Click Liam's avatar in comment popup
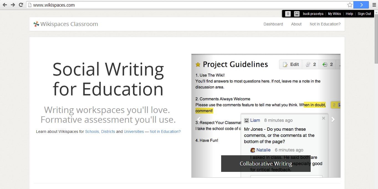Viewport: 378px width, 189px height. pyautogui.click(x=246, y=120)
